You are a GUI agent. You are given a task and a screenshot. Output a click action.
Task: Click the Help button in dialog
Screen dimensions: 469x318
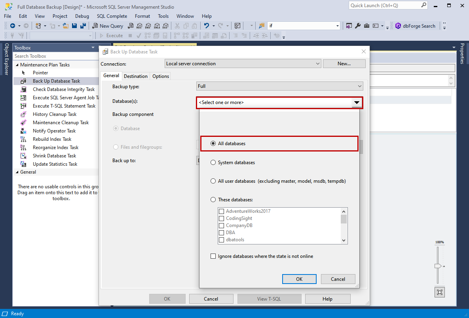[x=328, y=299]
